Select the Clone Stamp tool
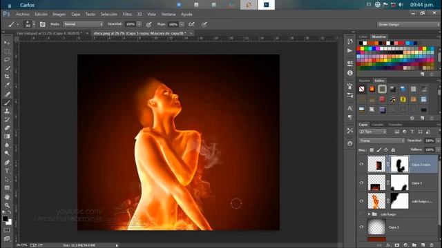442x248 pixels. (x=7, y=111)
